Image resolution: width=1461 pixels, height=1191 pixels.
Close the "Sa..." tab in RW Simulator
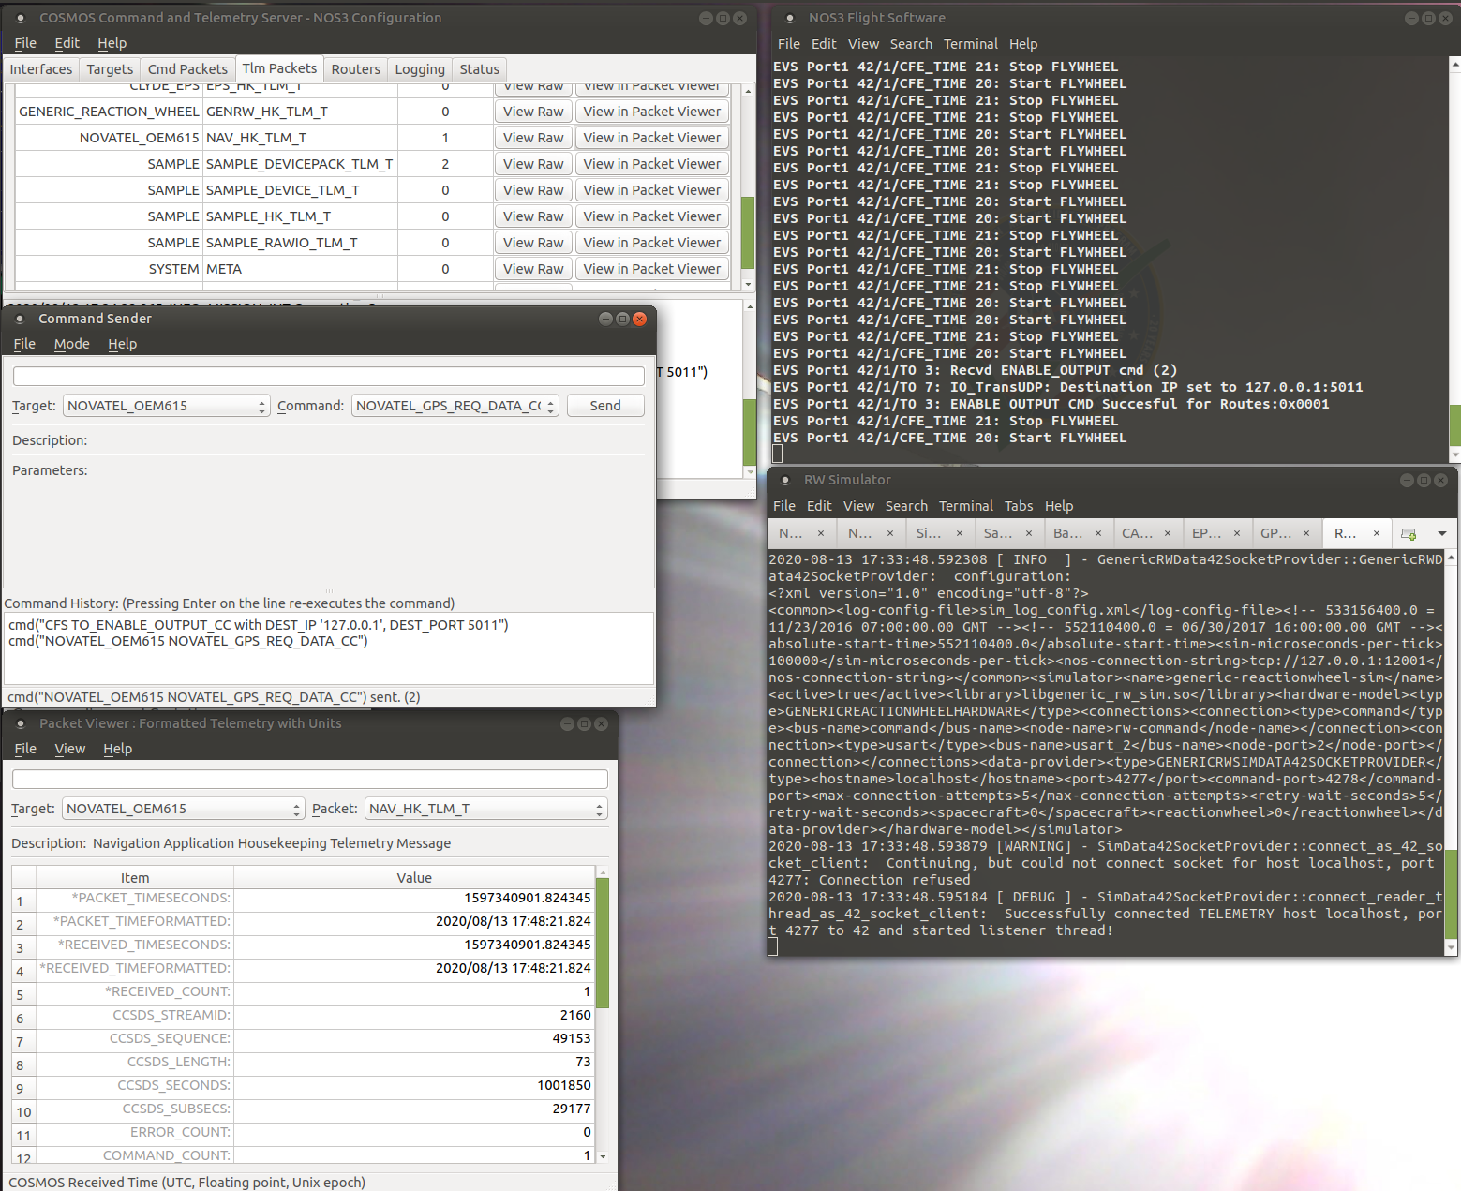(1028, 533)
